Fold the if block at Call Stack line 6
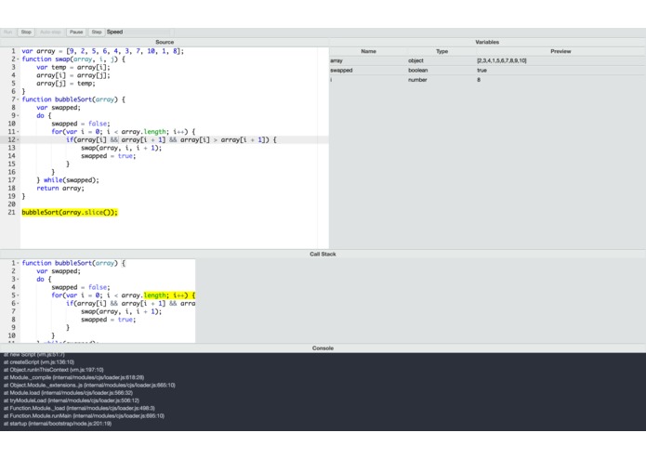 pyautogui.click(x=19, y=304)
